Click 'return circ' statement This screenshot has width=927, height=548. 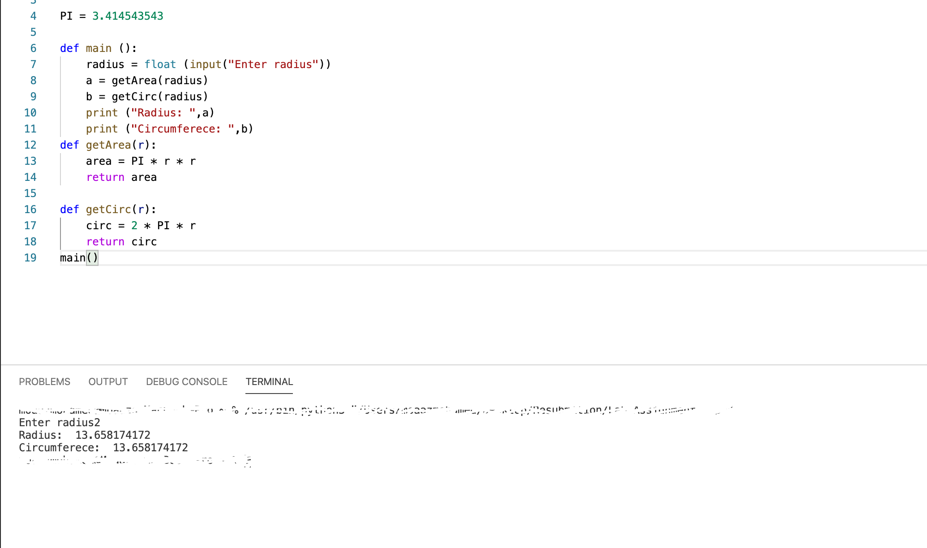pyautogui.click(x=121, y=242)
